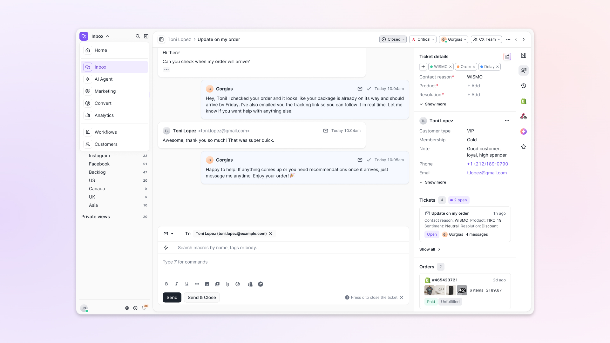The height and width of the screenshot is (343, 610).
Task: Open the macros lightning bolt icon
Action: pyautogui.click(x=166, y=248)
